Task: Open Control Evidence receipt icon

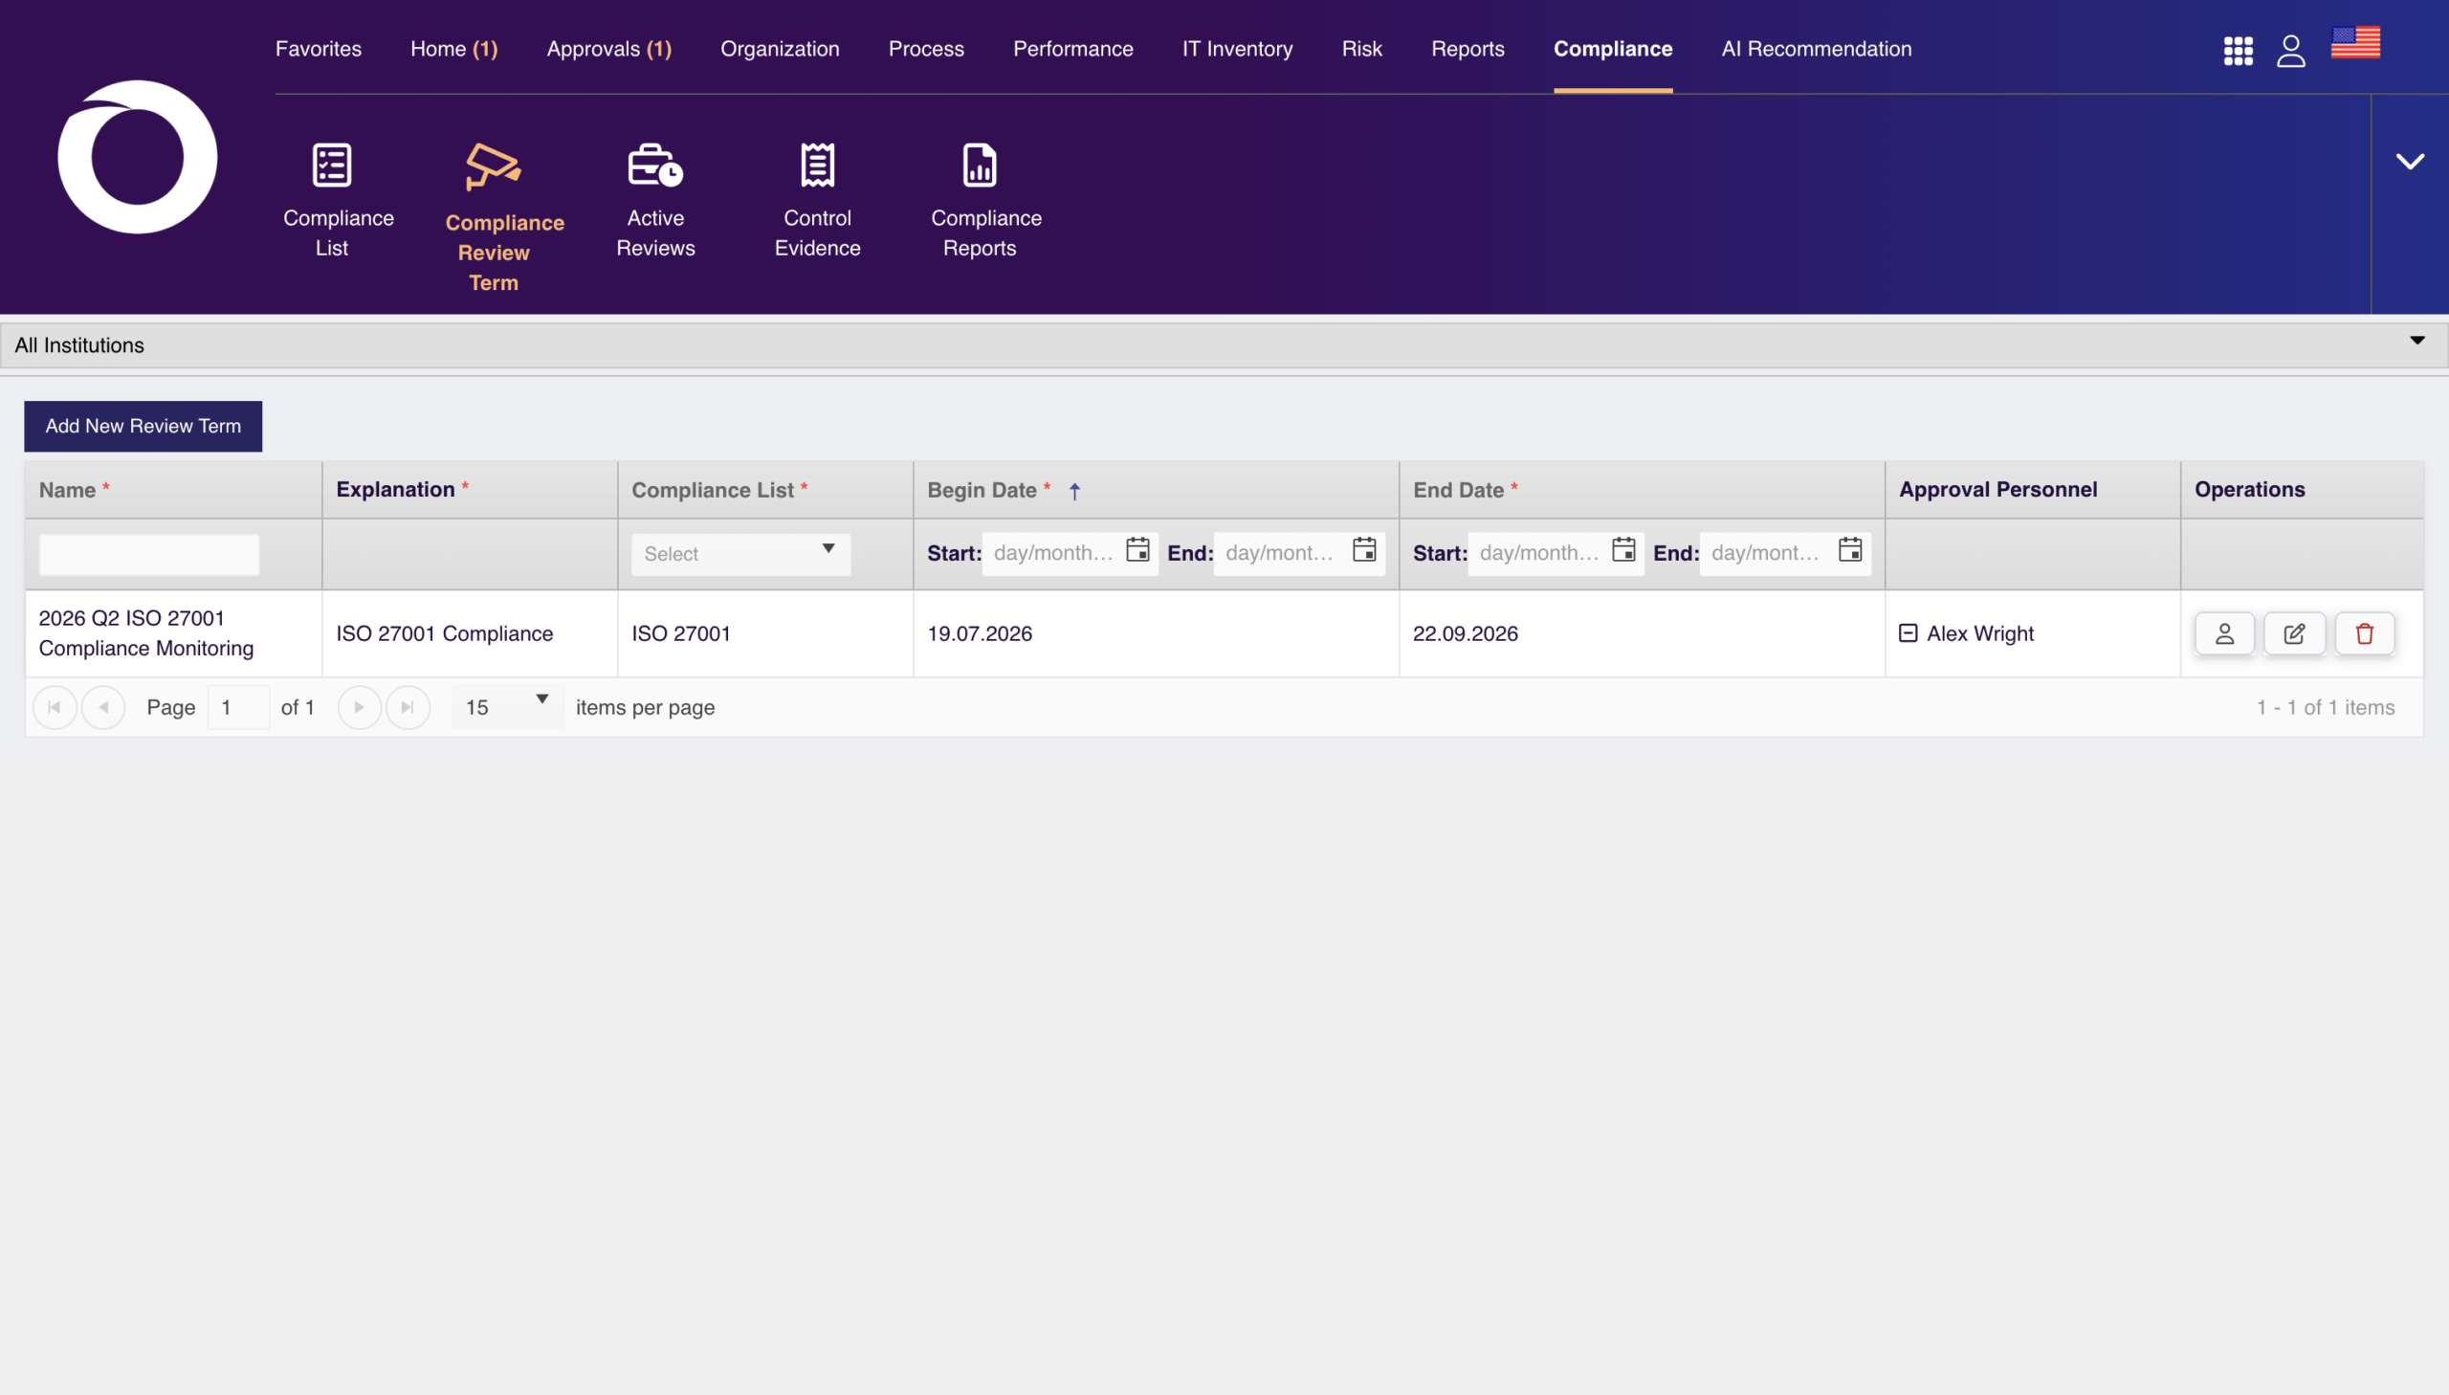Action: click(817, 165)
